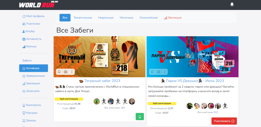Expand three-dot menu on Парни VS Девушки card

pos(165,72)
